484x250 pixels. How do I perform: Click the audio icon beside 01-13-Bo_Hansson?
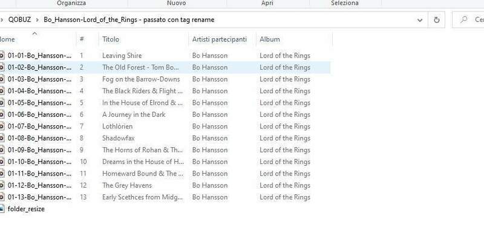[2, 197]
